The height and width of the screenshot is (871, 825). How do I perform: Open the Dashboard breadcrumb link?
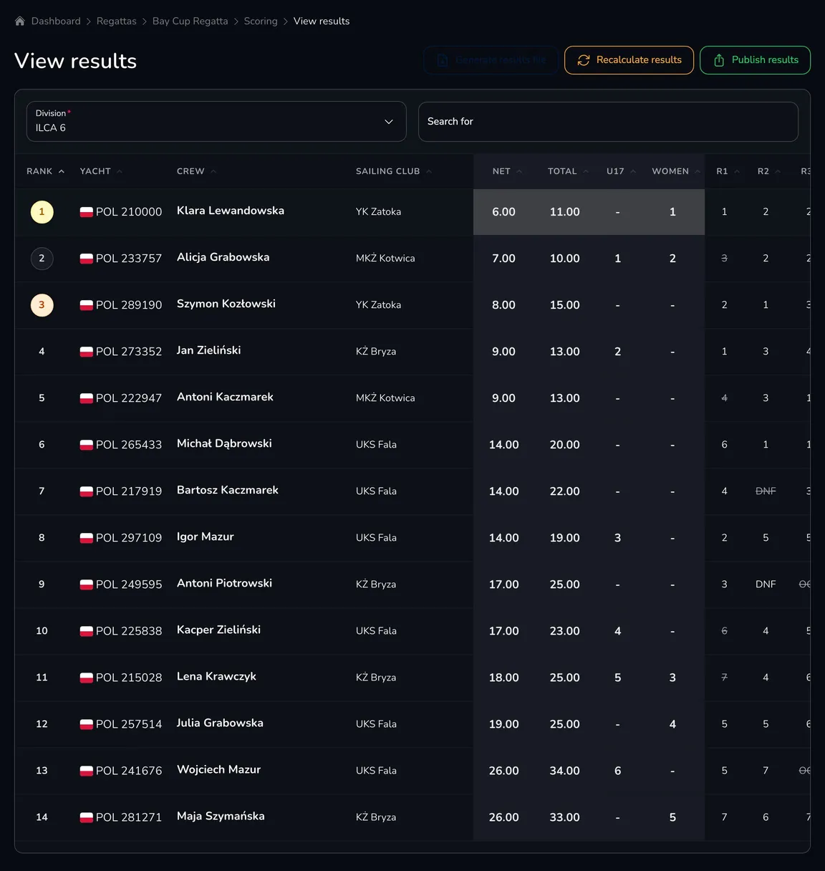click(56, 21)
